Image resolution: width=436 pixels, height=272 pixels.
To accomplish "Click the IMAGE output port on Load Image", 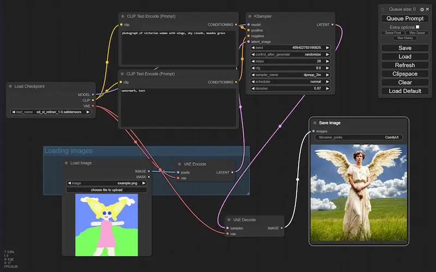I will coord(149,171).
